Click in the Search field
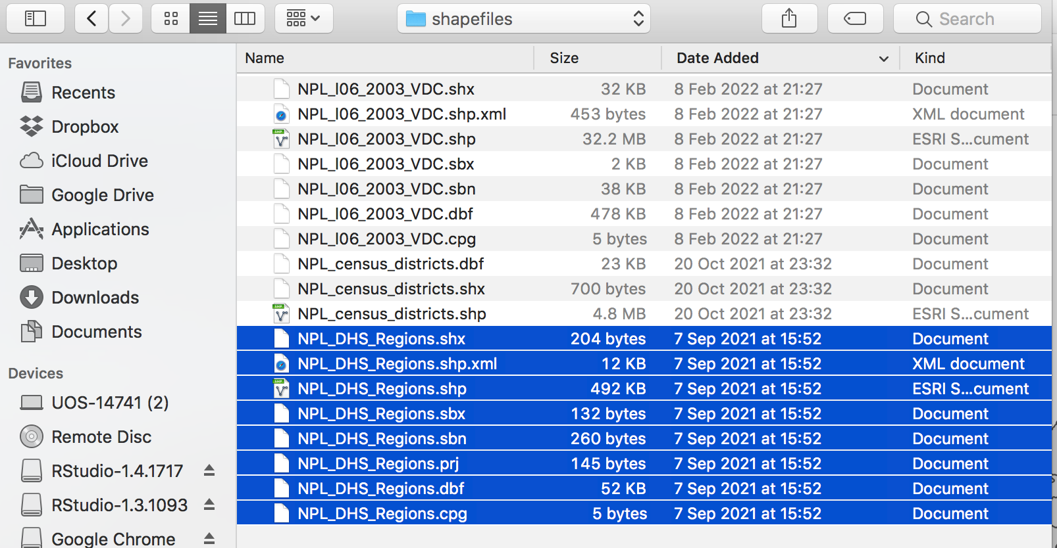Viewport: 1057px width, 548px height. coord(967,18)
